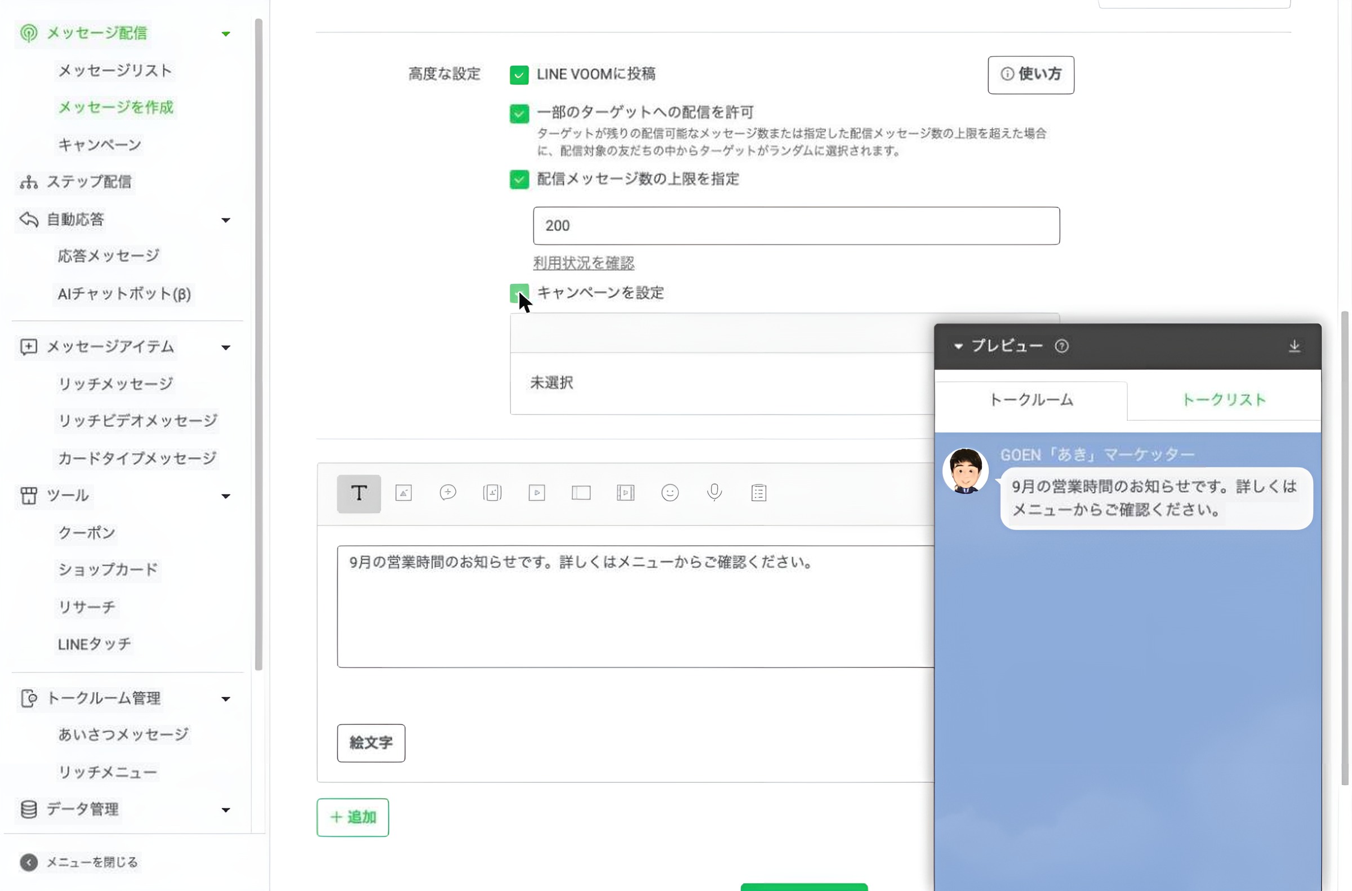Download the preview using the download icon
The image size is (1352, 891).
[x=1294, y=346]
